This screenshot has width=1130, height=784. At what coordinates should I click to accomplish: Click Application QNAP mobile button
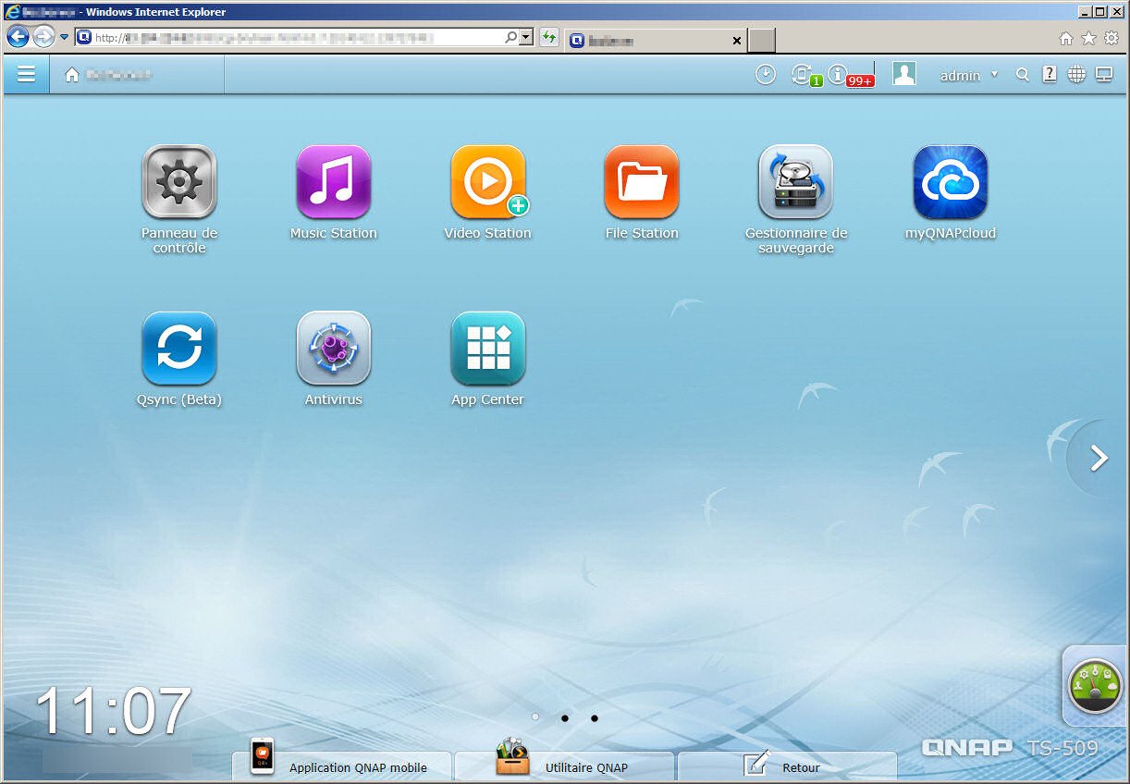click(341, 766)
